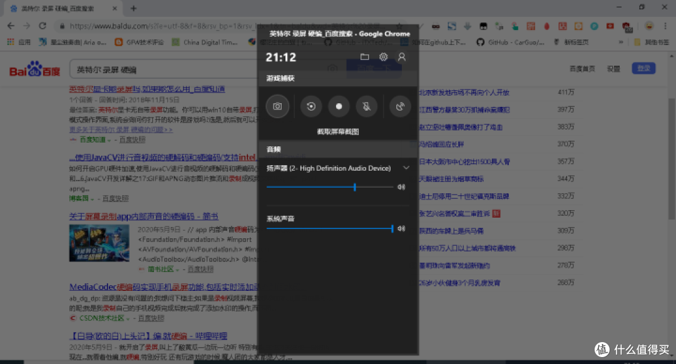The width and height of the screenshot is (676, 364).
Task: Record the last 30 seconds in Game Bar
Action: [x=311, y=106]
